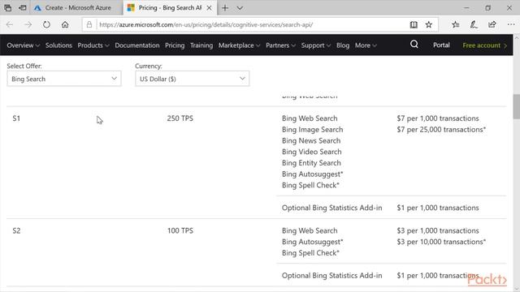Show tab previews chevron
The height and width of the screenshot is (292, 520).
pos(240,8)
